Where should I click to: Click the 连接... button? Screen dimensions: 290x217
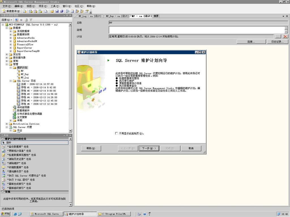pyautogui.click(x=251, y=42)
